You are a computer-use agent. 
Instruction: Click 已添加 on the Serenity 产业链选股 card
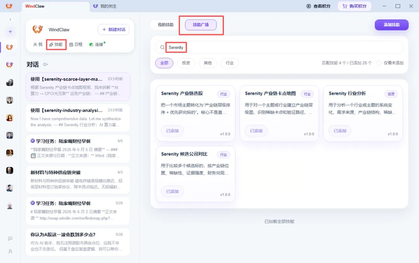[x=172, y=131]
